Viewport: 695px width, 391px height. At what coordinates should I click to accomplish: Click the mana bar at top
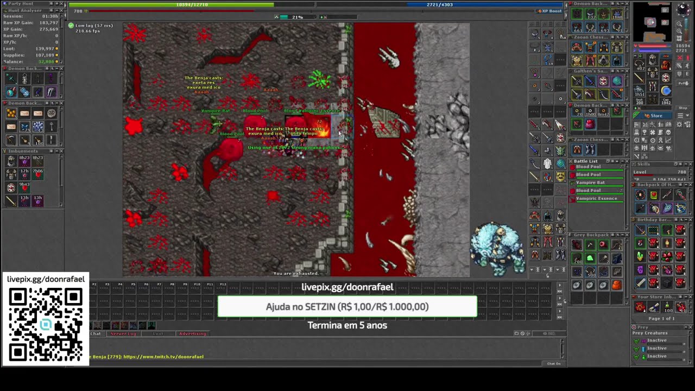[x=440, y=4]
